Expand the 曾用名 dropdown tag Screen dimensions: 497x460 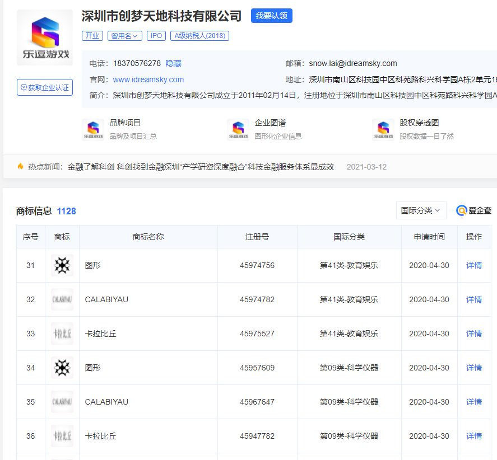(124, 35)
